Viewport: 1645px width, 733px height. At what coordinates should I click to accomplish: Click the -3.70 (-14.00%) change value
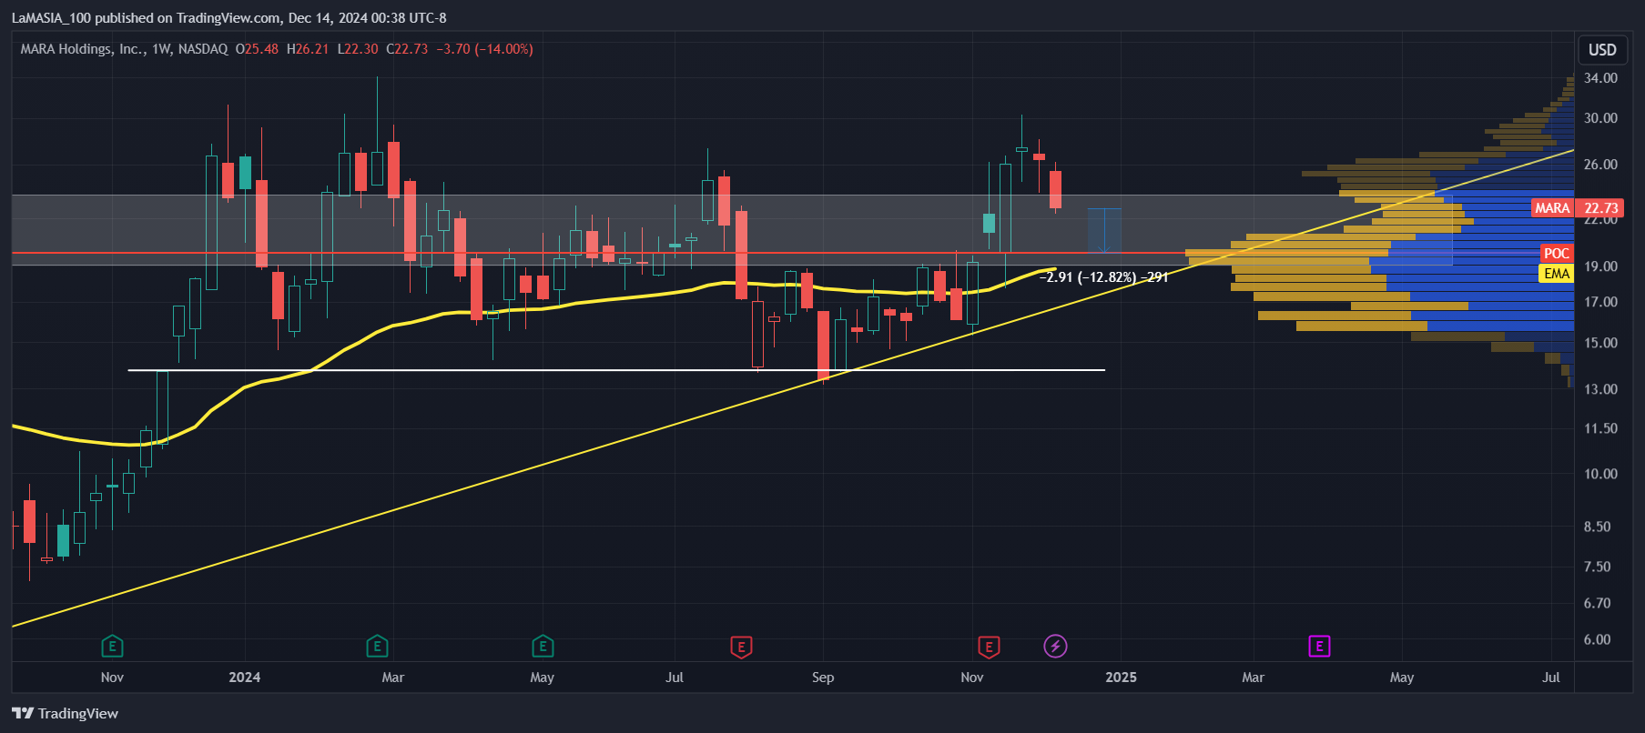pos(484,49)
